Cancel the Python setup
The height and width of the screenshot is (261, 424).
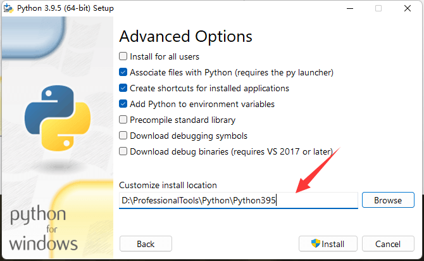pyautogui.click(x=388, y=244)
